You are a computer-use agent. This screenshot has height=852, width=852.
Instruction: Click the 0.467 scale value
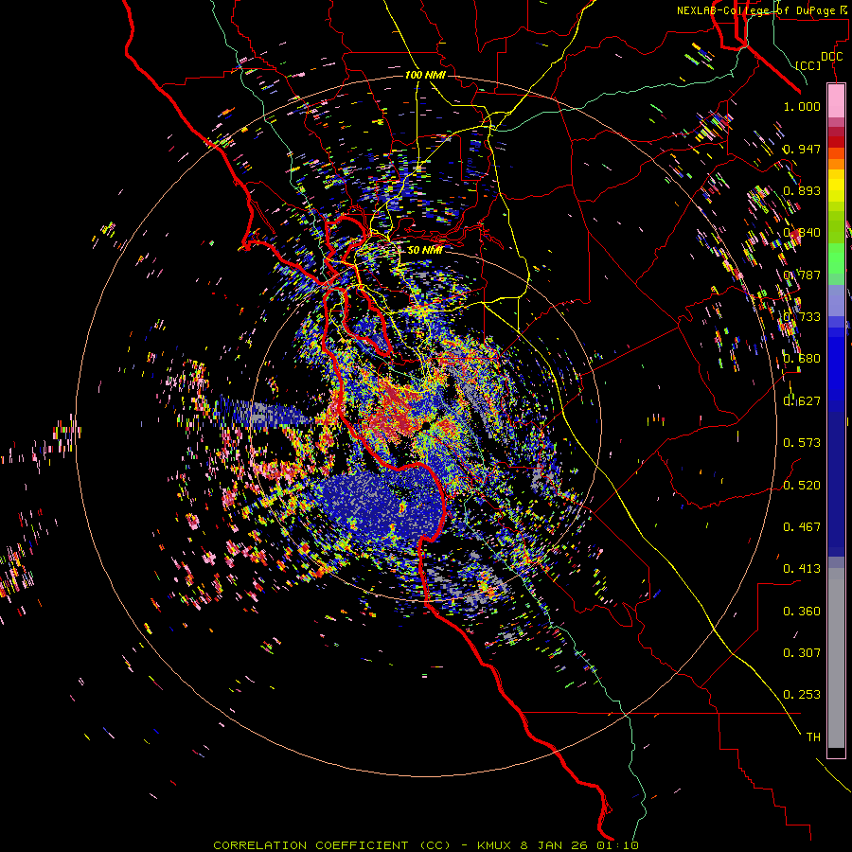pyautogui.click(x=802, y=527)
